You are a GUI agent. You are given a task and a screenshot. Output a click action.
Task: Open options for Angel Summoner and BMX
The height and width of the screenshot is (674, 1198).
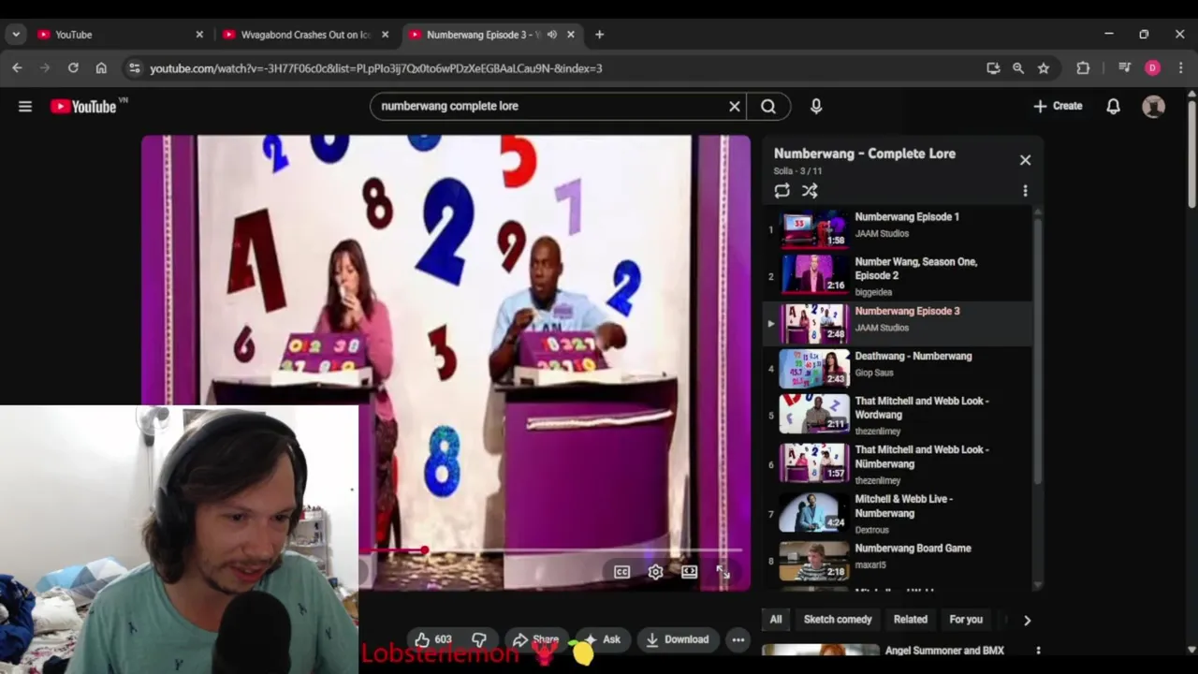point(1037,651)
